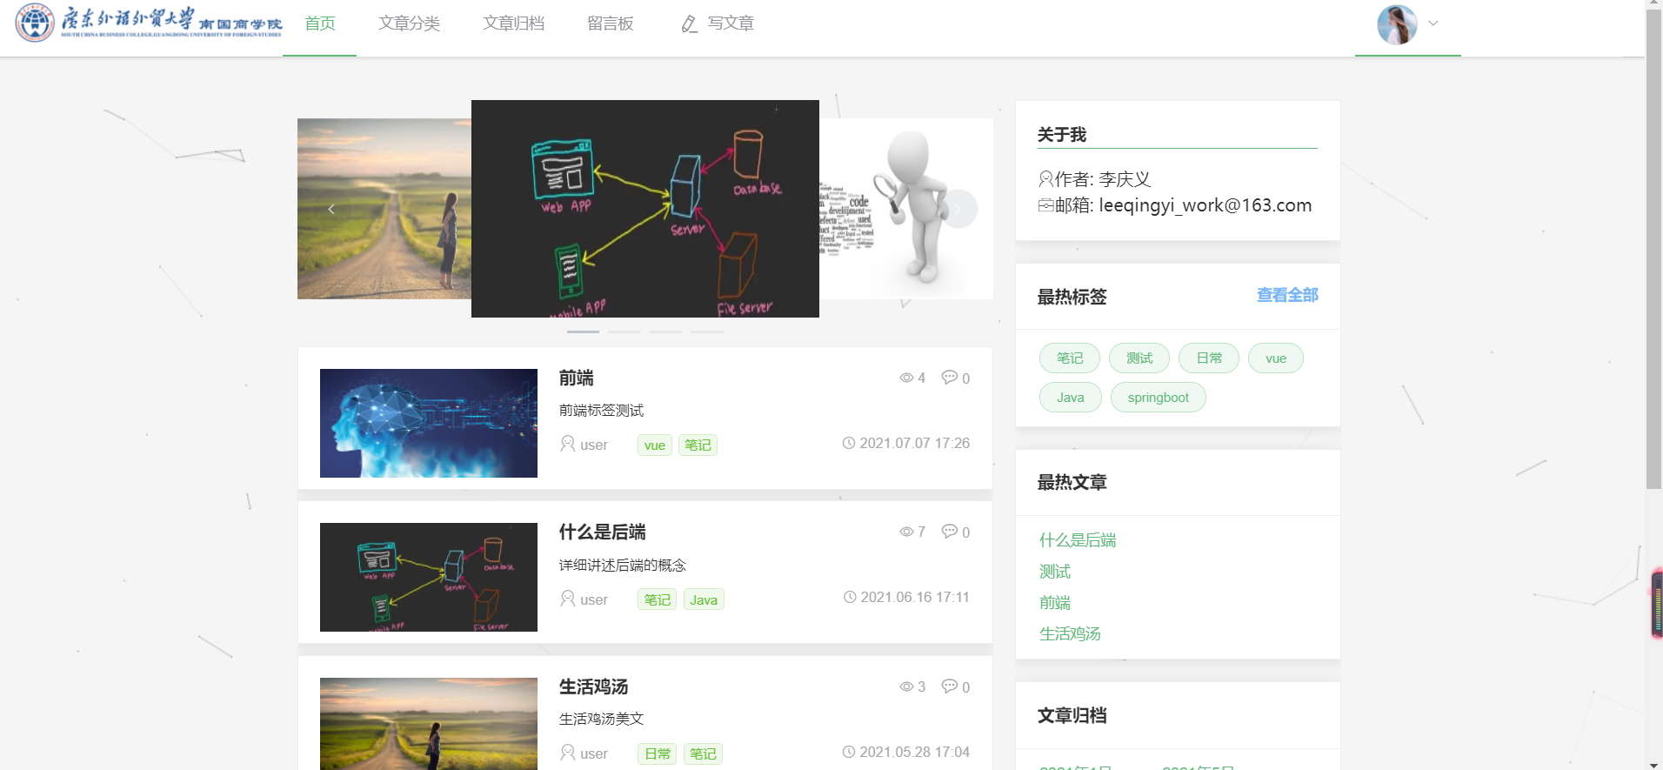The width and height of the screenshot is (1663, 770).
Task: Click the country road carousel image
Action: coord(384,209)
